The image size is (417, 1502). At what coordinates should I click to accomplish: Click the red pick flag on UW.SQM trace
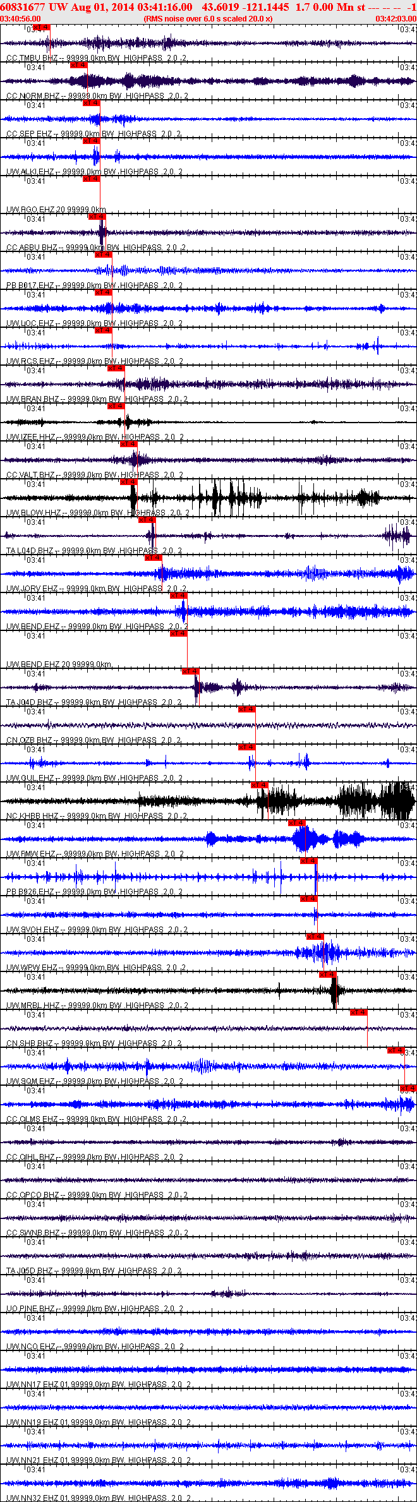click(x=396, y=1050)
